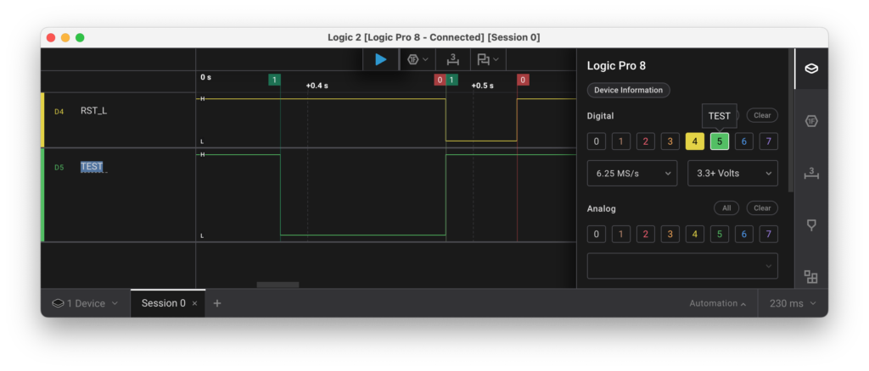The height and width of the screenshot is (371, 869).
Task: Add a new session tab with plus
Action: coord(217,303)
